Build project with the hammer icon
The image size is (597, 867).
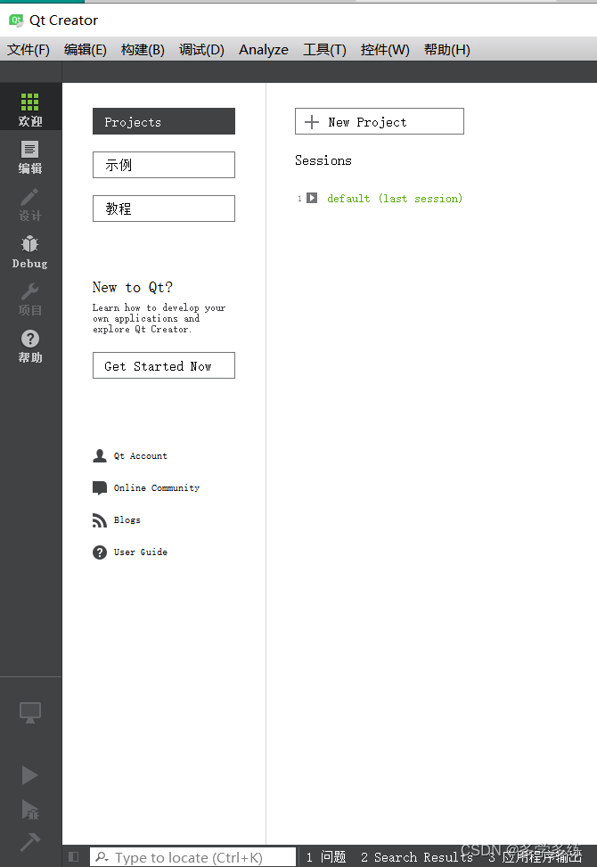(30, 842)
